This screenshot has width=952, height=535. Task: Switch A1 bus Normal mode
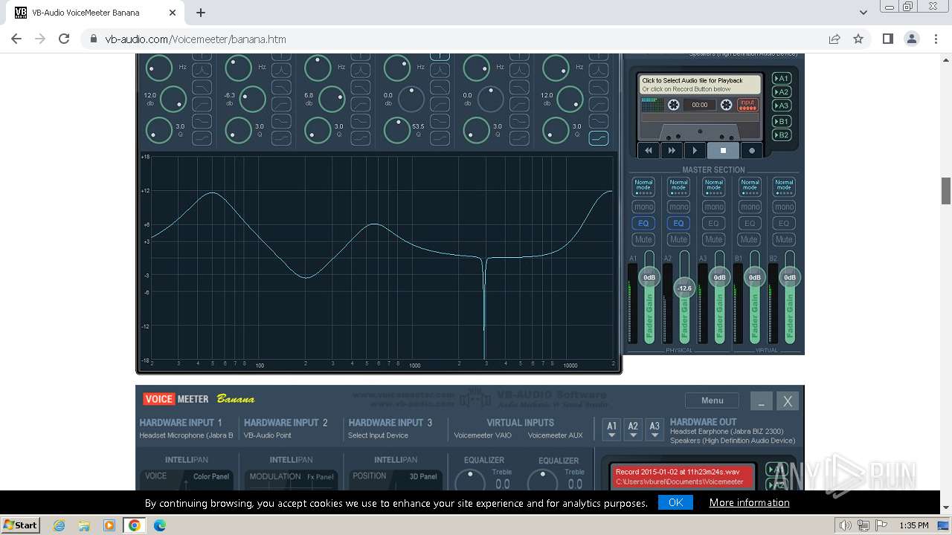[x=643, y=187]
